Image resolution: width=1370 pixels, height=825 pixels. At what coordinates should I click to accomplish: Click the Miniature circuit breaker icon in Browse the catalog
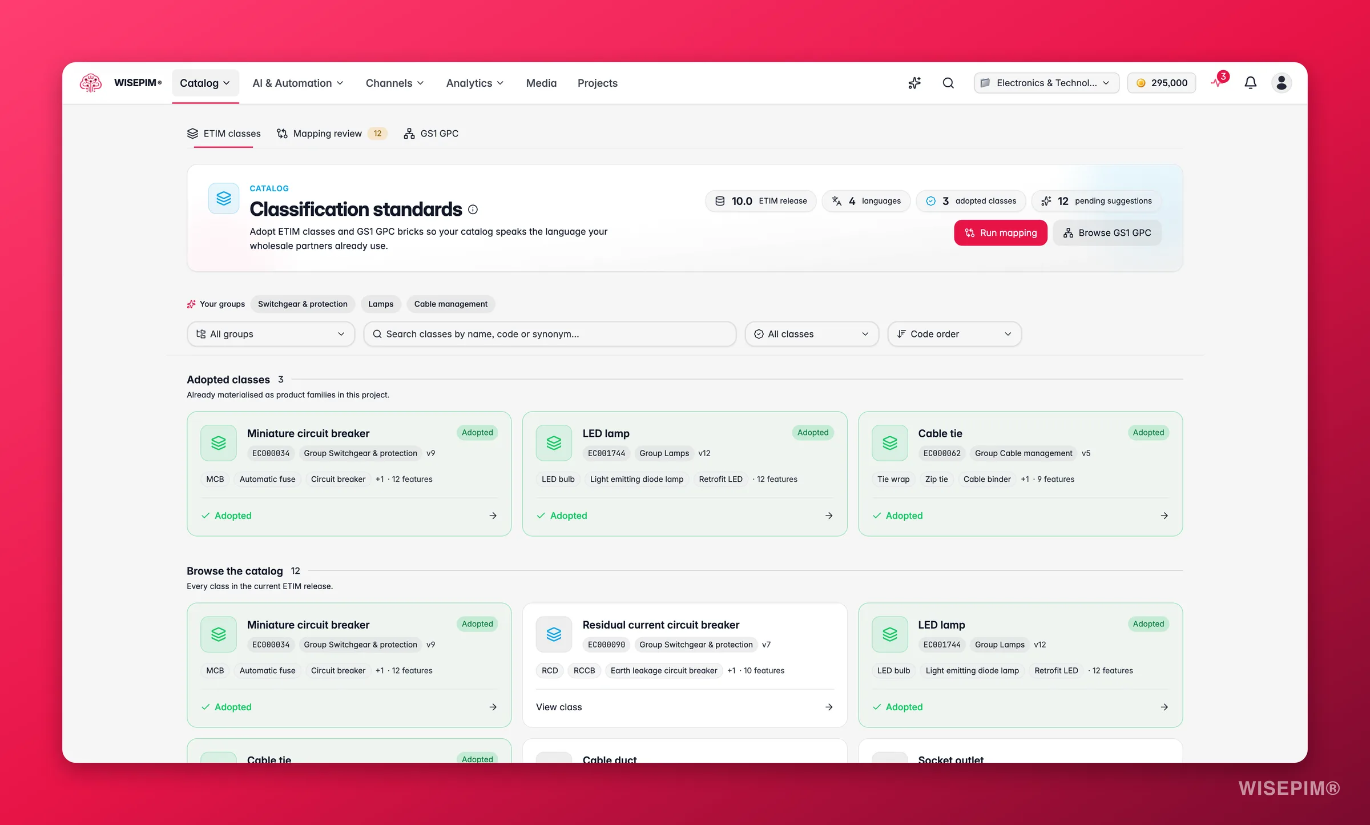point(219,634)
